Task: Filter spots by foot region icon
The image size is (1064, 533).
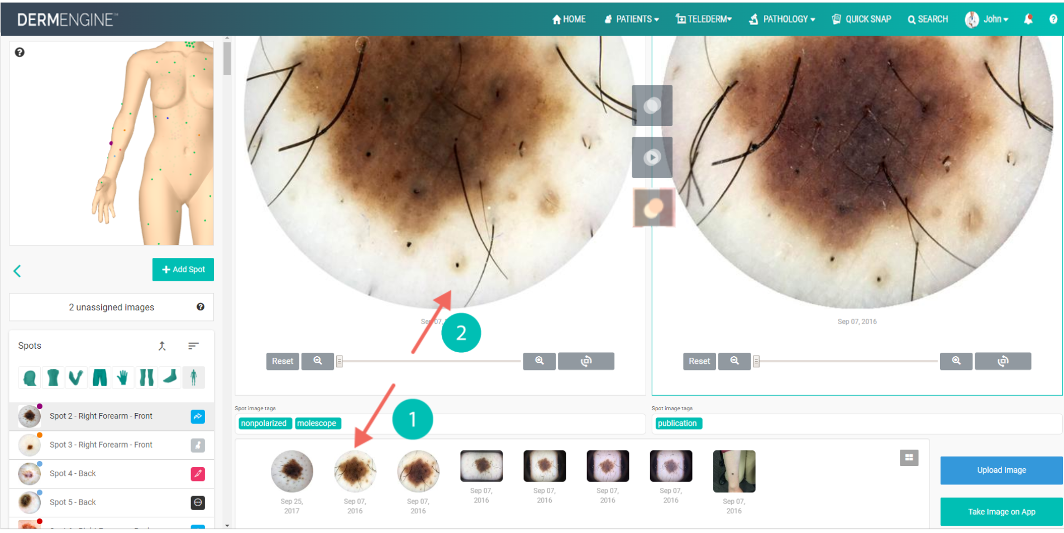Action: pos(170,378)
